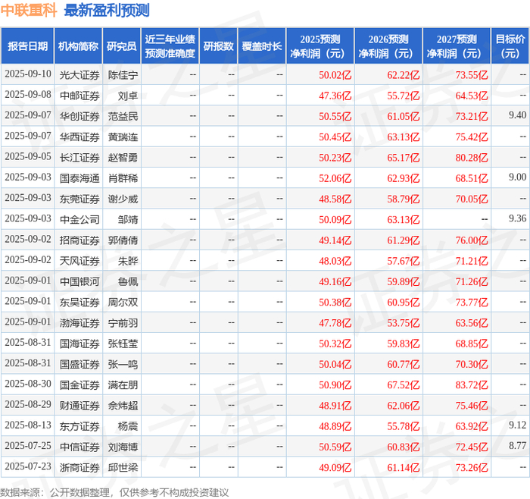Screen dimensions: 530x499
Task: Click the 目标价 column header
Action: pyautogui.click(x=510, y=46)
